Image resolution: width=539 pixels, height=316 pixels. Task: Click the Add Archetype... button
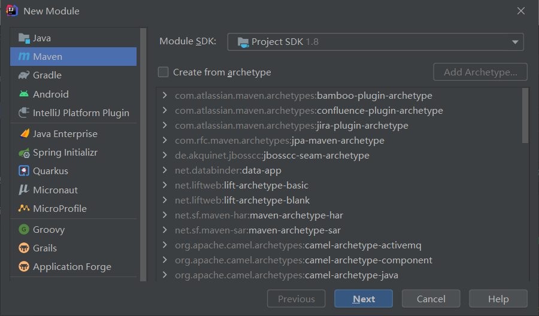pyautogui.click(x=480, y=72)
